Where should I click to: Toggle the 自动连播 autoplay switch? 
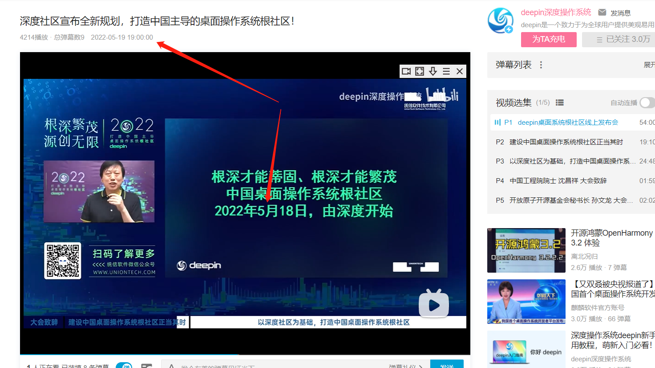pyautogui.click(x=647, y=102)
